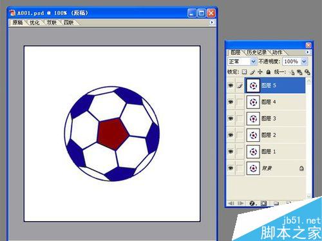Click layer name 背景
The image size is (322, 241).
[267, 168]
